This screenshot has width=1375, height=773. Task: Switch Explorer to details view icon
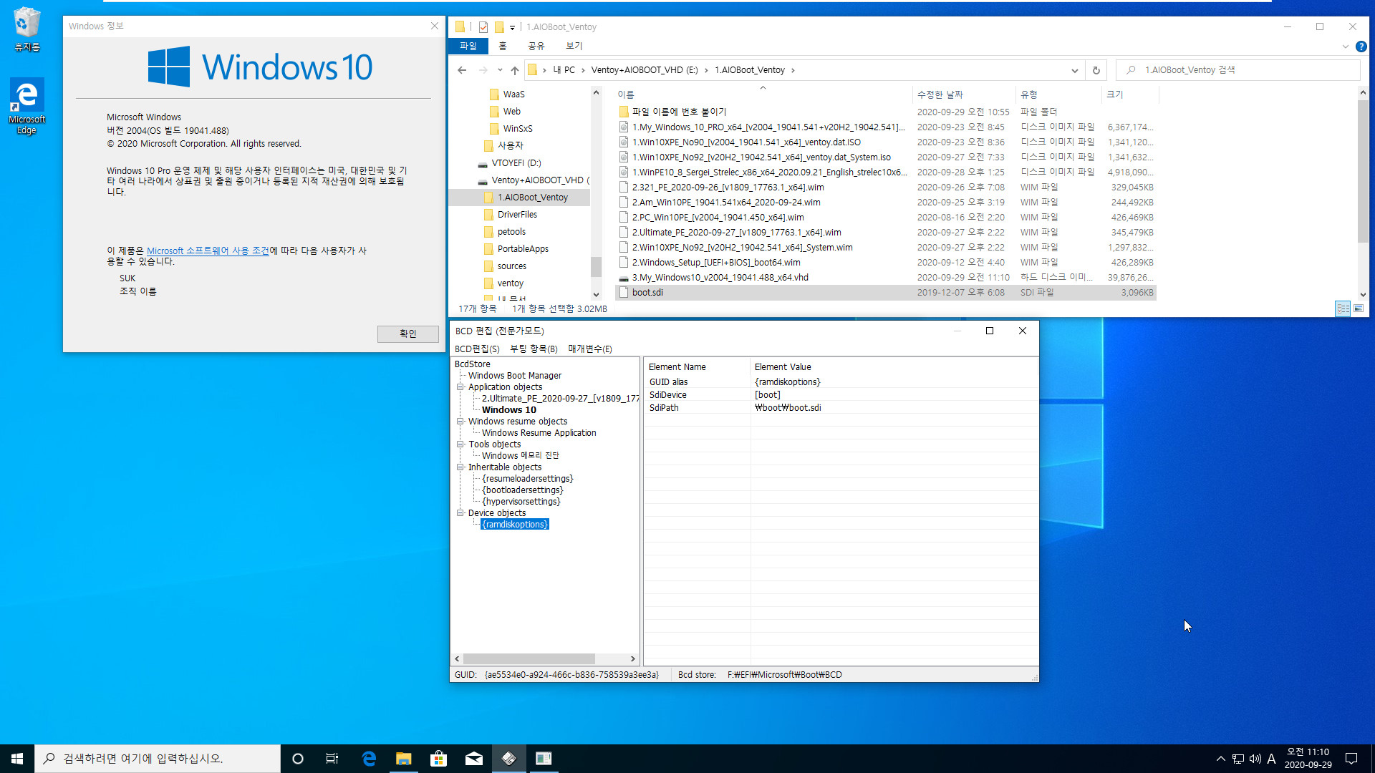1343,308
